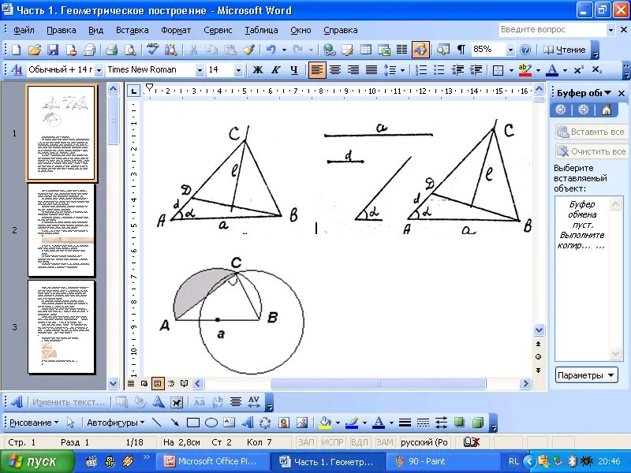
Task: Select the Oval drawing tool
Action: pyautogui.click(x=211, y=423)
